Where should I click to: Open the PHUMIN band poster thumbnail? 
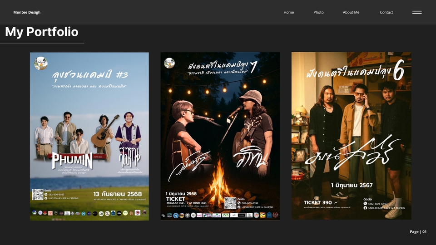[89, 136]
